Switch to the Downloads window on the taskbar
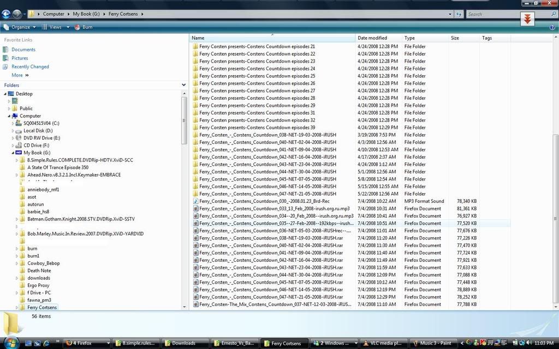Viewport: 559px width, 349px height. tap(185, 344)
